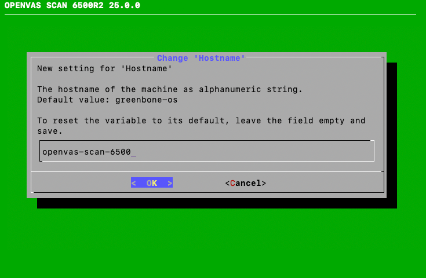Click the left angle bracket of OK

(134, 183)
